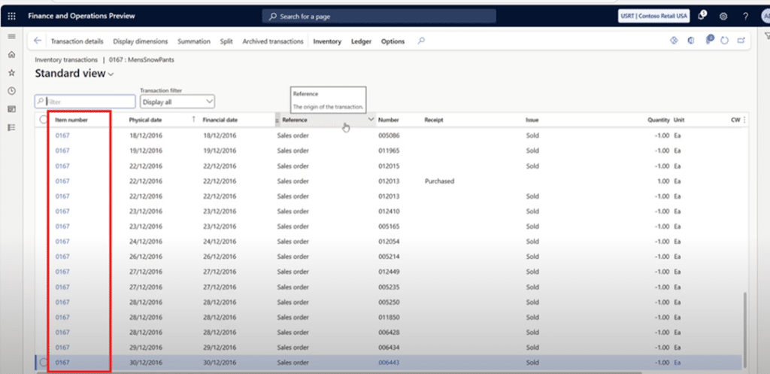770x374 pixels.
Task: Click grid options ellipsis next to CW column
Action: coord(745,120)
